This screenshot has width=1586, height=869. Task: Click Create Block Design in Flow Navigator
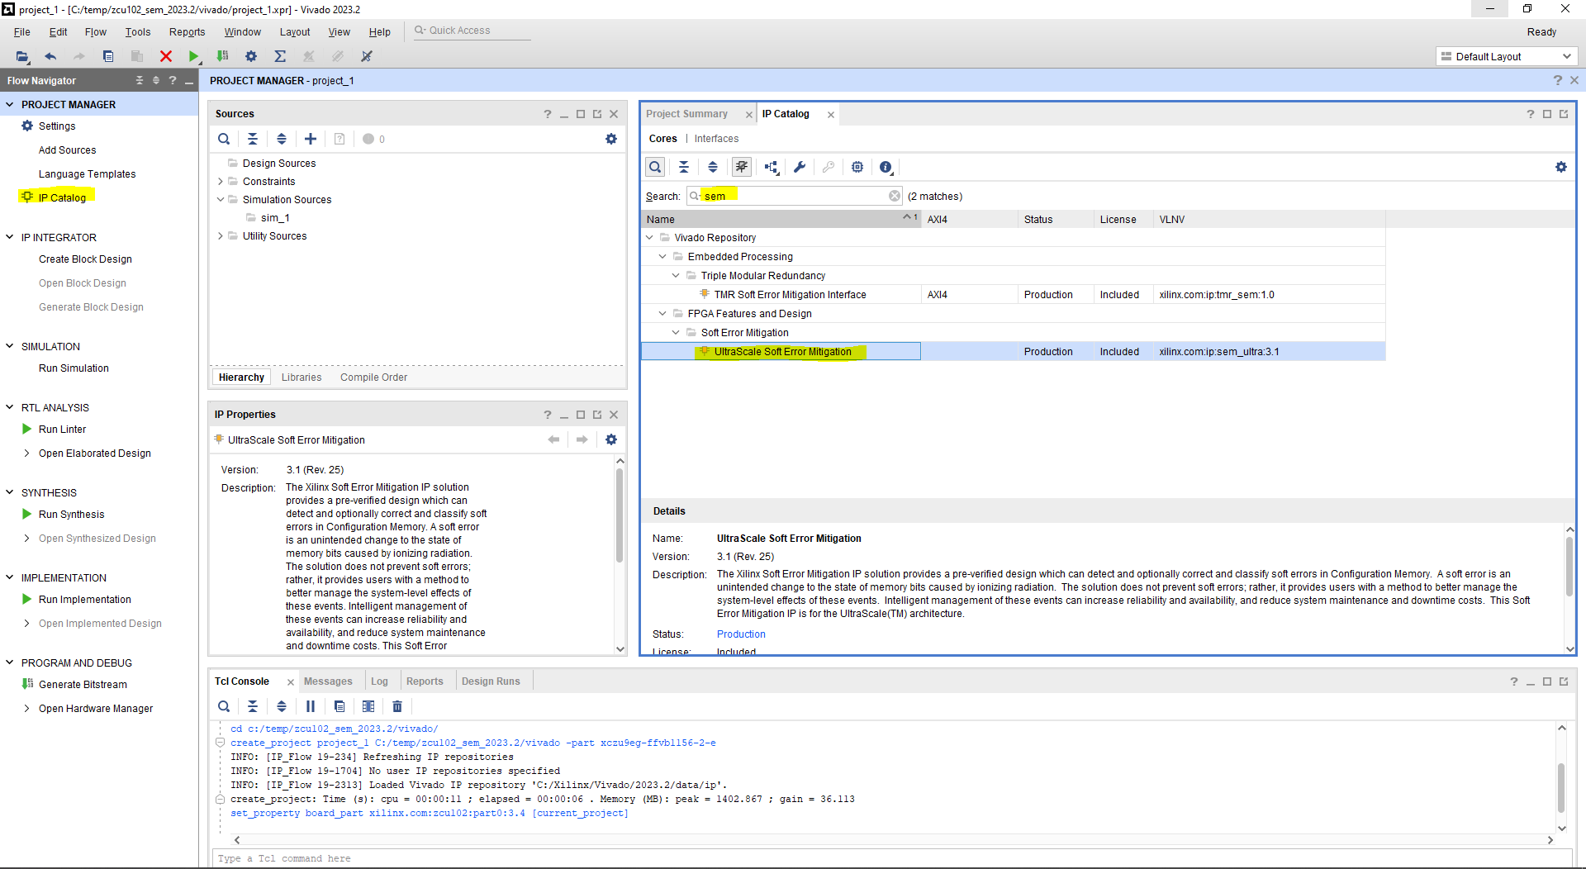(x=85, y=259)
